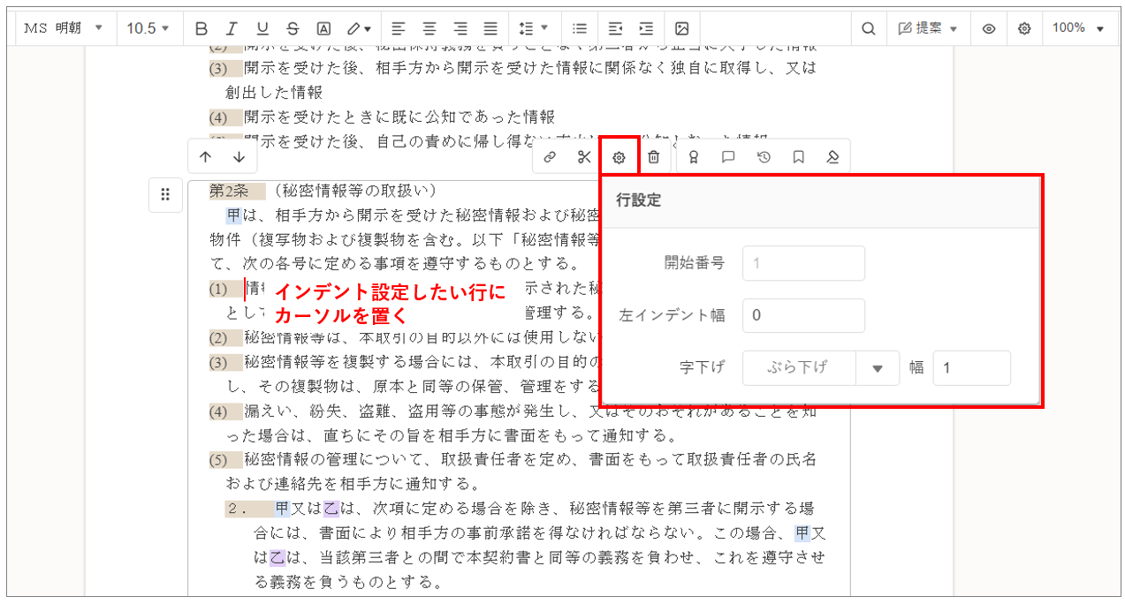Image resolution: width=1125 pixels, height=604 pixels.
Task: Open row settings gear icon
Action: 619,157
